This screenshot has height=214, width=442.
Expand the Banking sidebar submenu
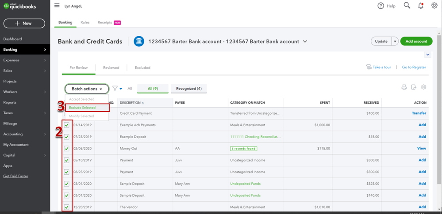[45, 50]
